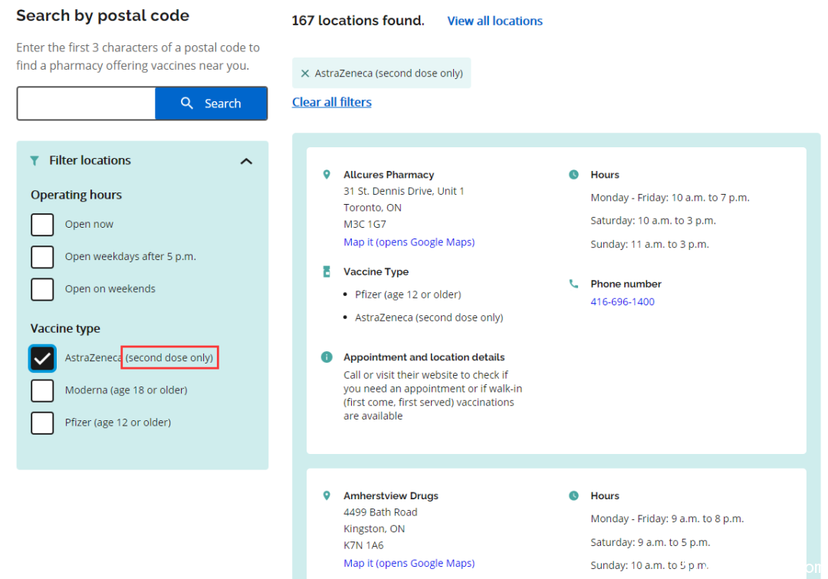Click the K7N 1A6 postal code
The width and height of the screenshot is (828, 579).
364,545
